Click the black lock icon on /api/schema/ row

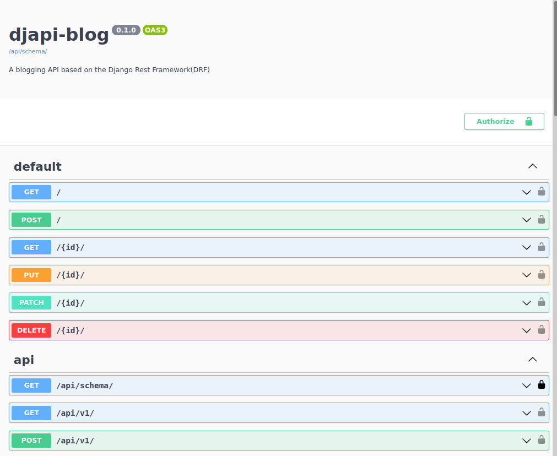tap(542, 384)
